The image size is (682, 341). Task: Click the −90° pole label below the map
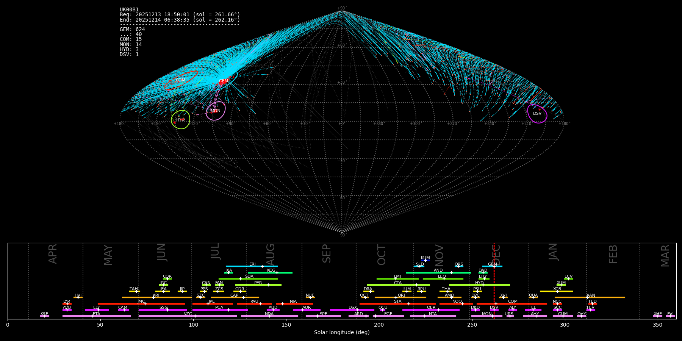click(341, 235)
